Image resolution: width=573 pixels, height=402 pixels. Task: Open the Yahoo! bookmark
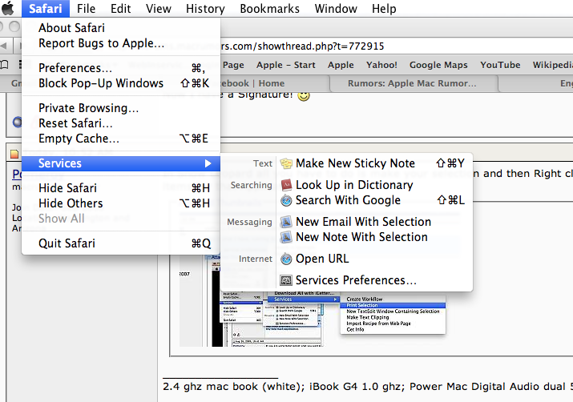coord(382,65)
